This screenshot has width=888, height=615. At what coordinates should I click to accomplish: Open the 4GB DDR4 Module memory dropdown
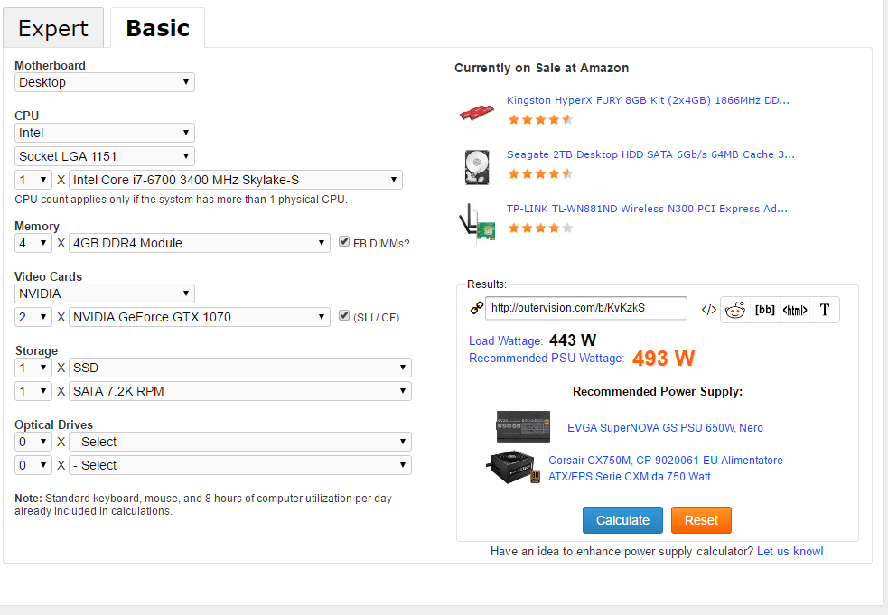click(x=200, y=243)
